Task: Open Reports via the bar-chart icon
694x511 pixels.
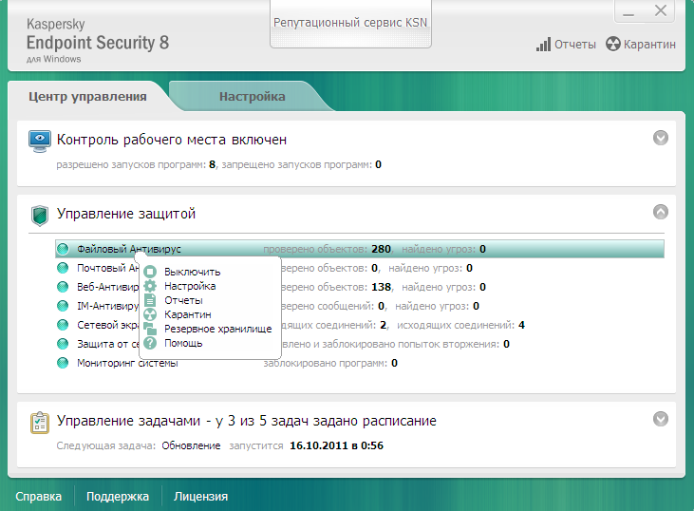Action: pyautogui.click(x=543, y=45)
